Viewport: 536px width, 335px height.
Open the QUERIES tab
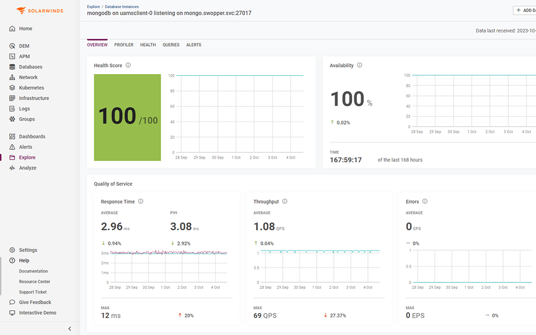[171, 45]
